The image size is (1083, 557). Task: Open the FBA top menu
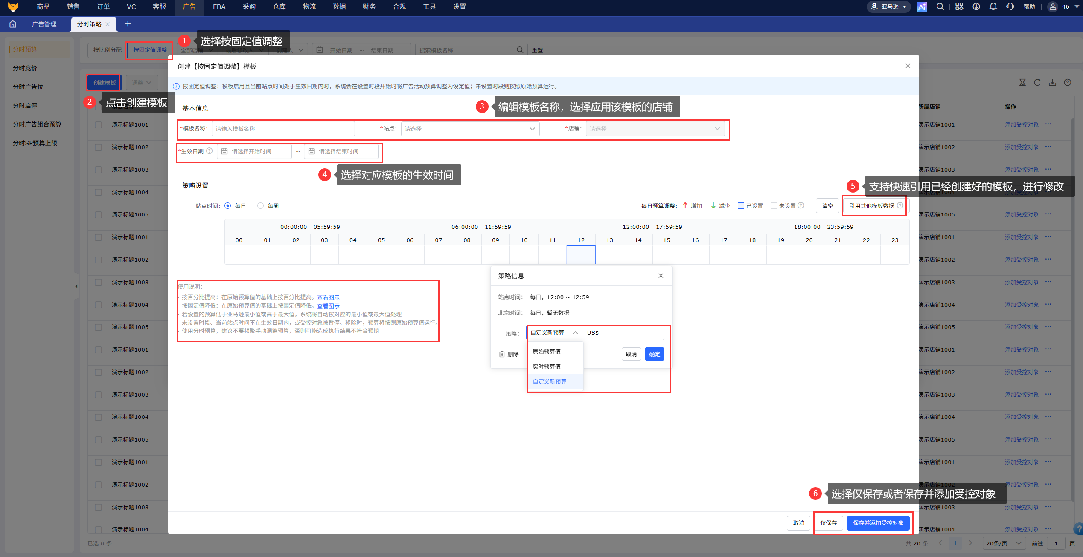219,6
